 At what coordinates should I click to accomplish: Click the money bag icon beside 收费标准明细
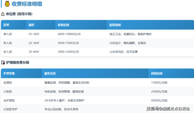7,4
